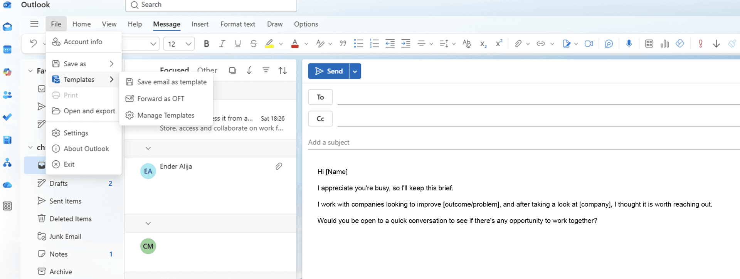
Task: Open font color dropdown arrow
Action: (306, 44)
